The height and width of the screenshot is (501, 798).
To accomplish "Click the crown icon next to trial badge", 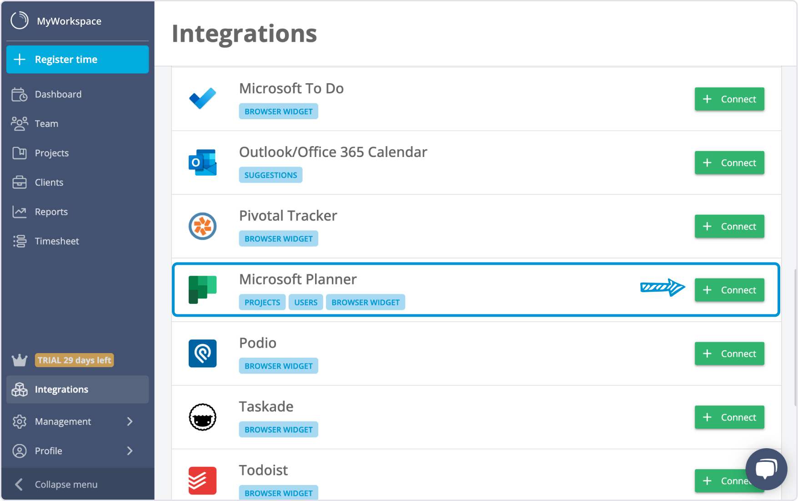I will (x=19, y=360).
